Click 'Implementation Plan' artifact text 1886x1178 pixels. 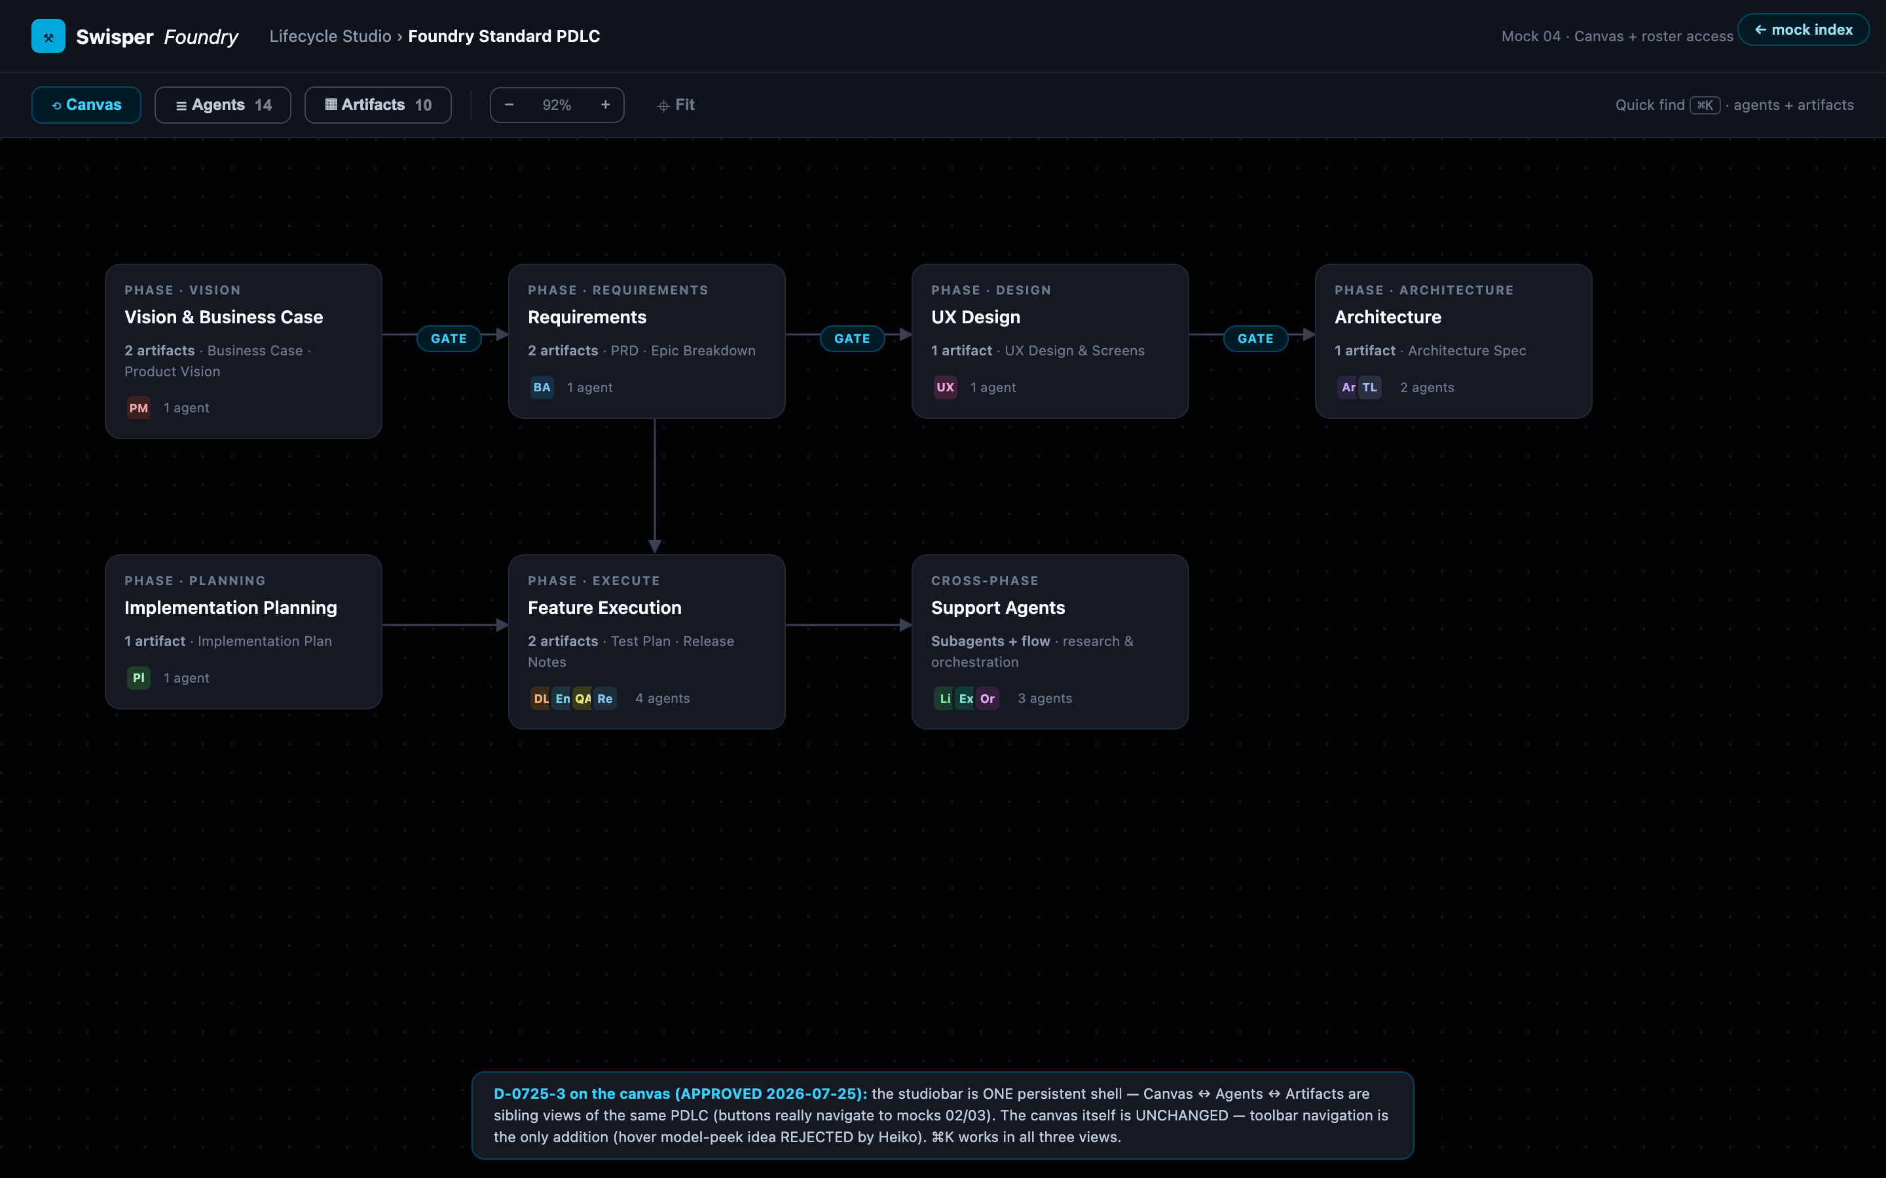[x=265, y=641]
